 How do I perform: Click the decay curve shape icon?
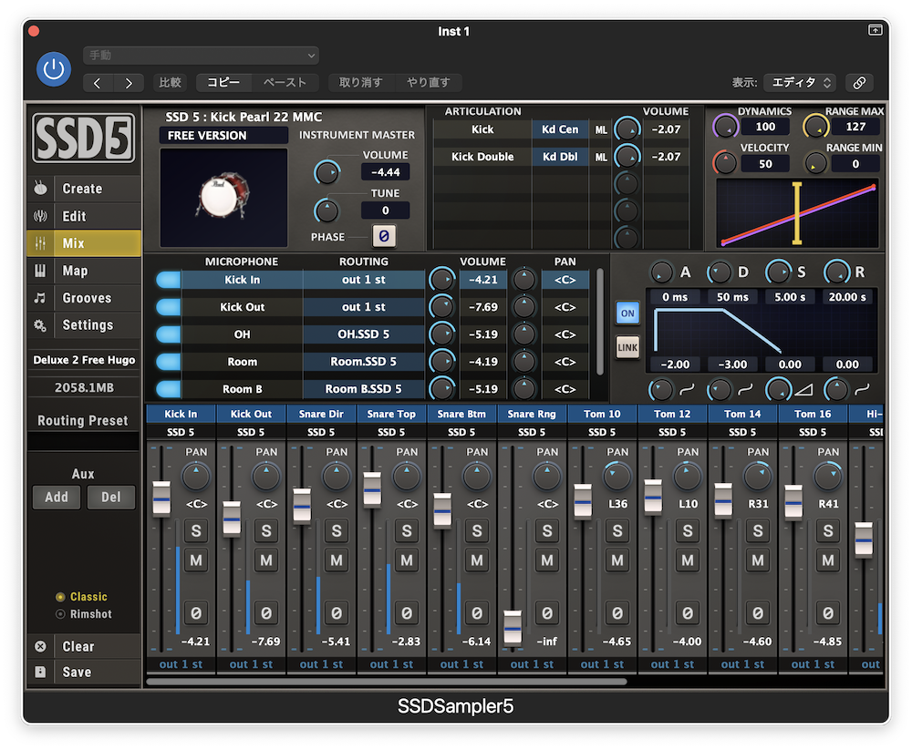(x=745, y=389)
